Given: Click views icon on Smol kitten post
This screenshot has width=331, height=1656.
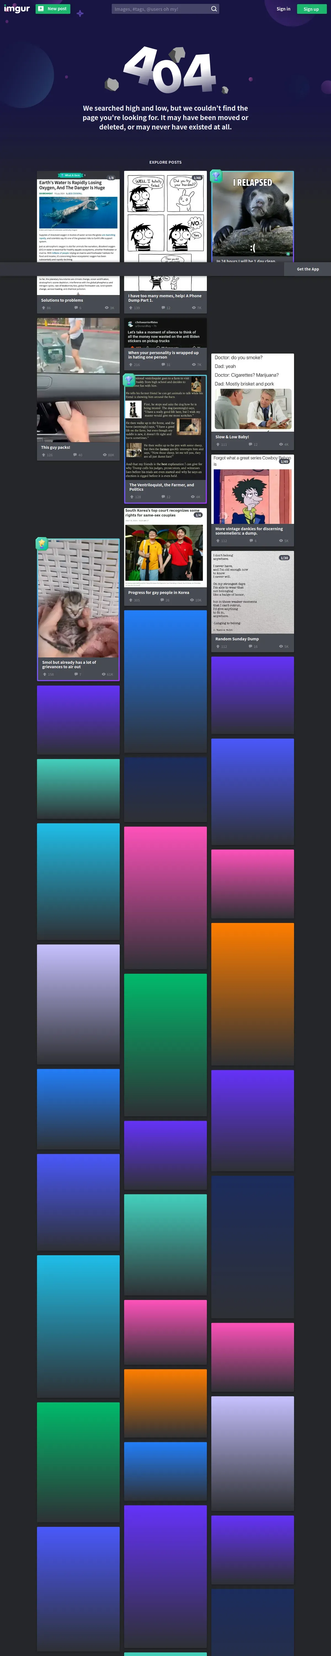Looking at the screenshot, I should (104, 674).
